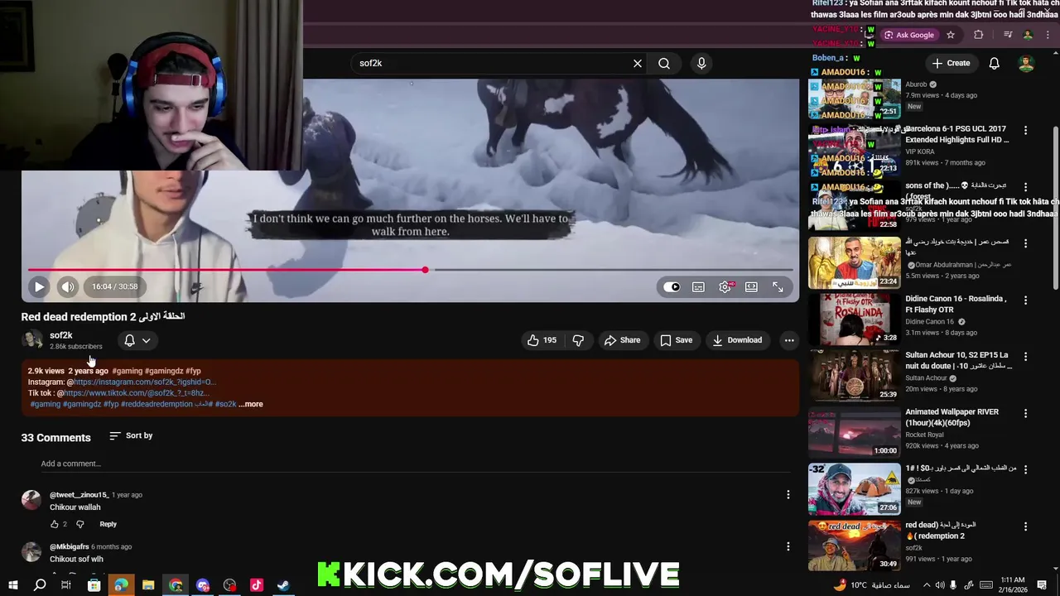Like the 'Chikour wallah' comment
Screen dimensions: 1060x596
tap(55, 524)
